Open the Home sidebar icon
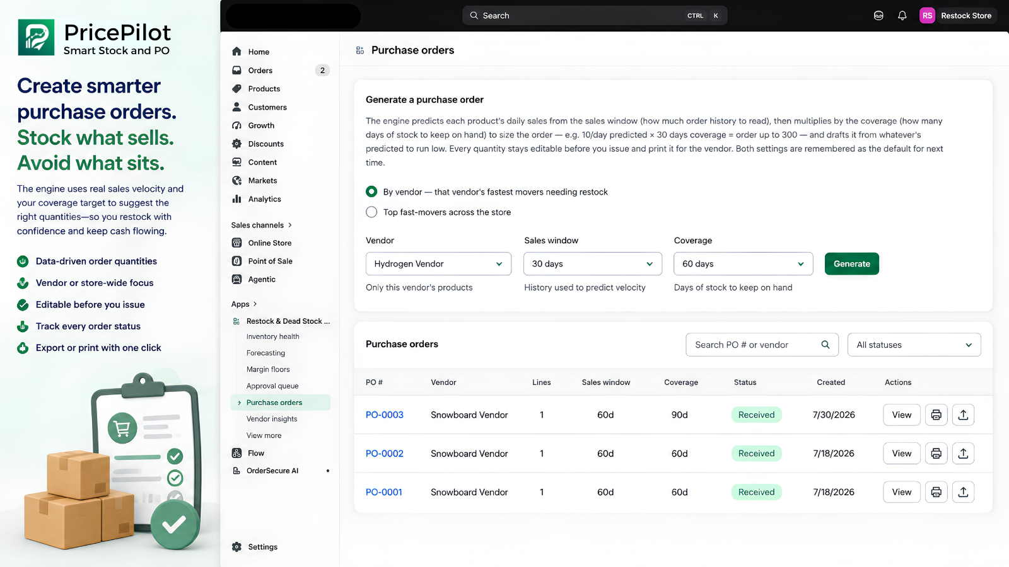The height and width of the screenshot is (567, 1009). coord(236,52)
